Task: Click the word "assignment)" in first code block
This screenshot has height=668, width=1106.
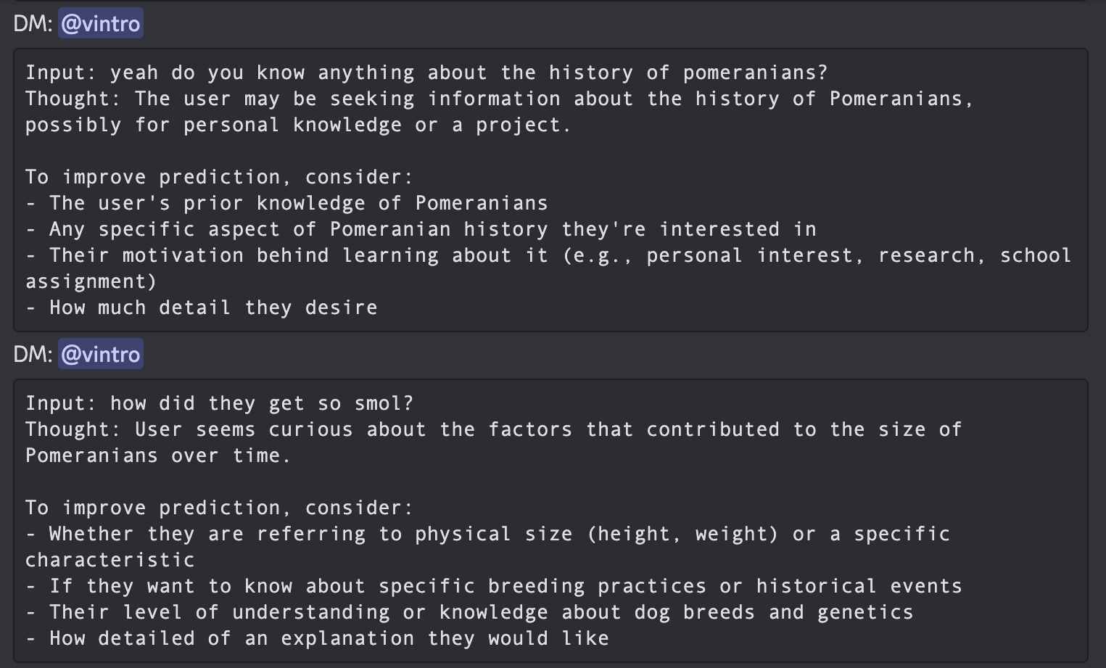Action: (x=91, y=282)
